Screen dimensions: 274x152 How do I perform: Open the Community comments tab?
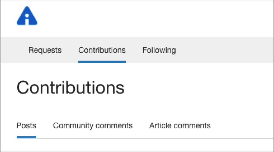93,125
